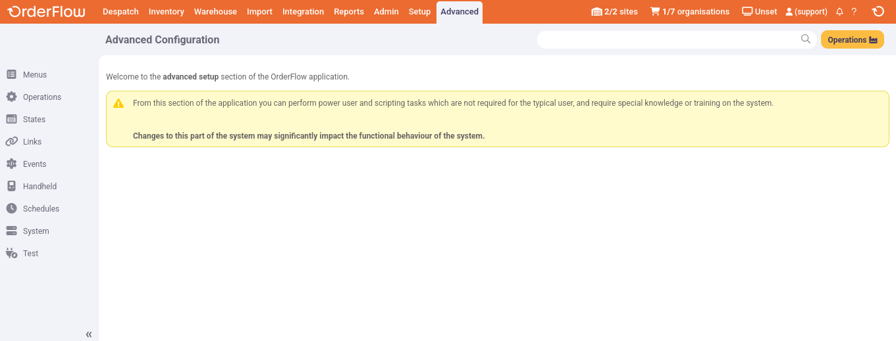Click the Handheld device icon
896x341 pixels.
[11, 187]
